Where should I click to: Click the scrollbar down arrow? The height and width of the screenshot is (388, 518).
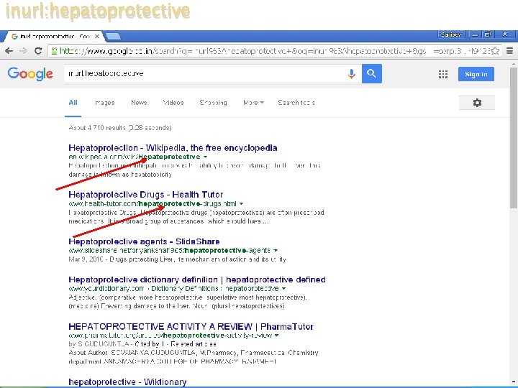click(514, 382)
